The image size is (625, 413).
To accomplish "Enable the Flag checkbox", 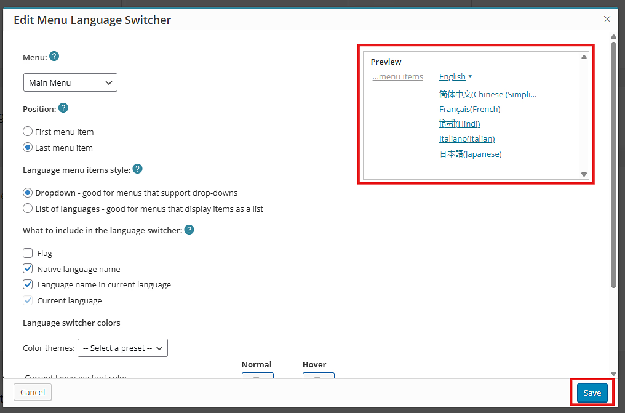I will tap(28, 253).
